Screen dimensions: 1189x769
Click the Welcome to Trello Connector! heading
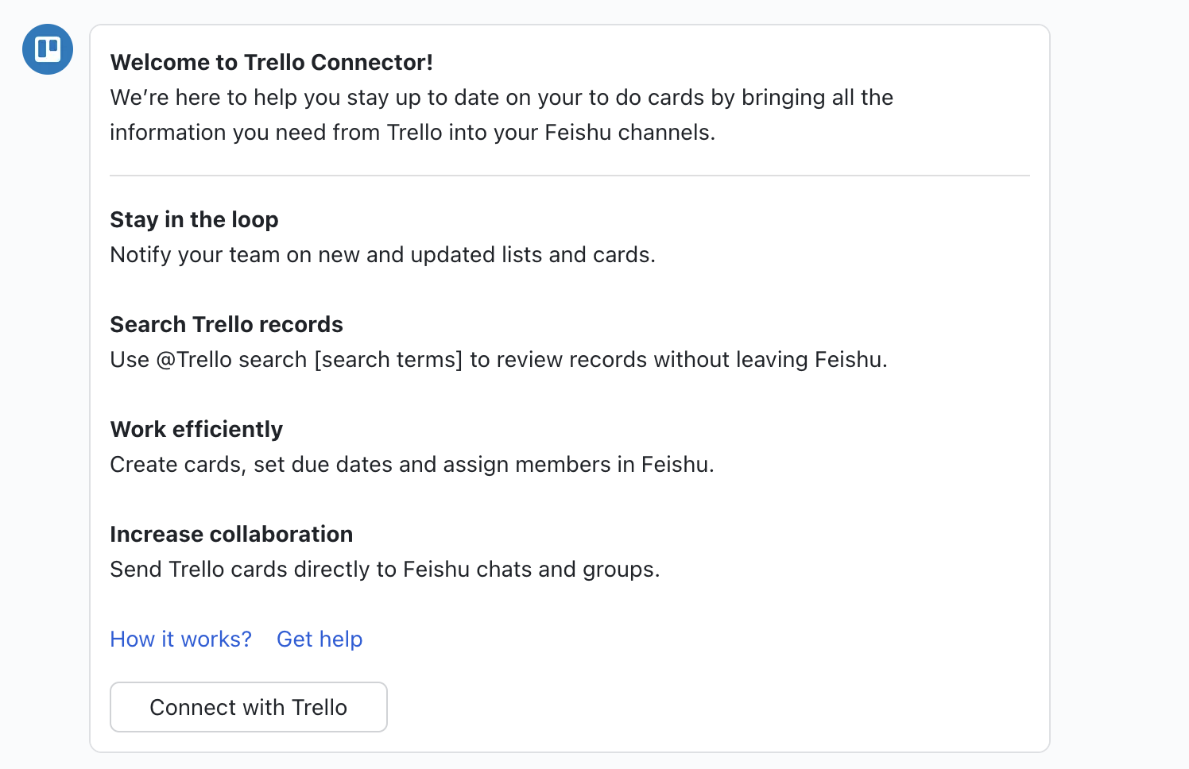click(271, 62)
